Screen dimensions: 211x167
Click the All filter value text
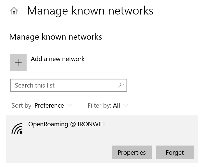click(x=116, y=105)
